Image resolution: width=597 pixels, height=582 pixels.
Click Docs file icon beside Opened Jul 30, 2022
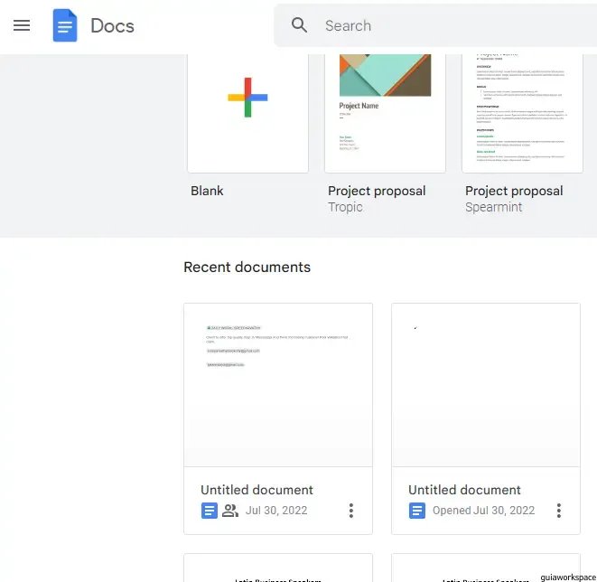click(x=417, y=511)
